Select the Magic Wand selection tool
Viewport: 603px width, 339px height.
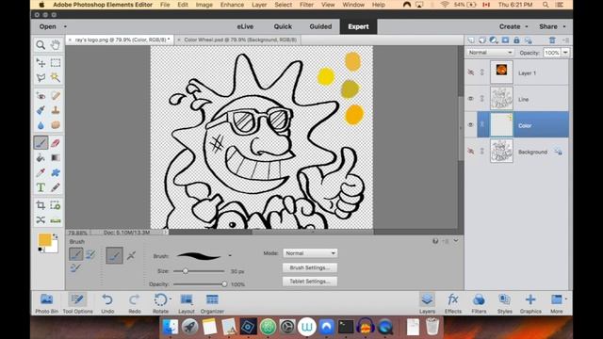(56, 77)
